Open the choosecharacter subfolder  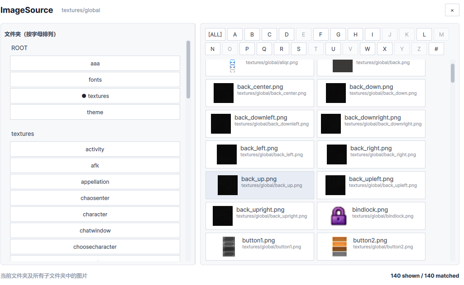(95, 247)
